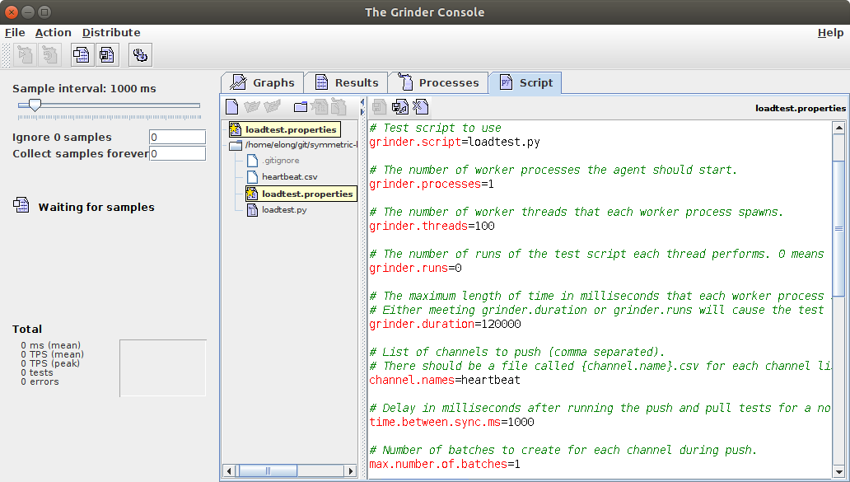Image resolution: width=850 pixels, height=482 pixels.
Task: Click the save-as icon above the editor
Action: (400, 107)
